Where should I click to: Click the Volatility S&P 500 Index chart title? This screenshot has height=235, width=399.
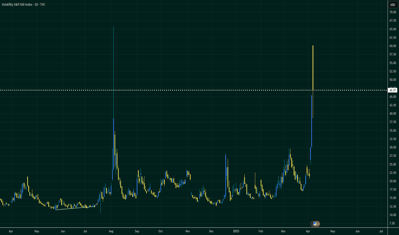pos(24,5)
